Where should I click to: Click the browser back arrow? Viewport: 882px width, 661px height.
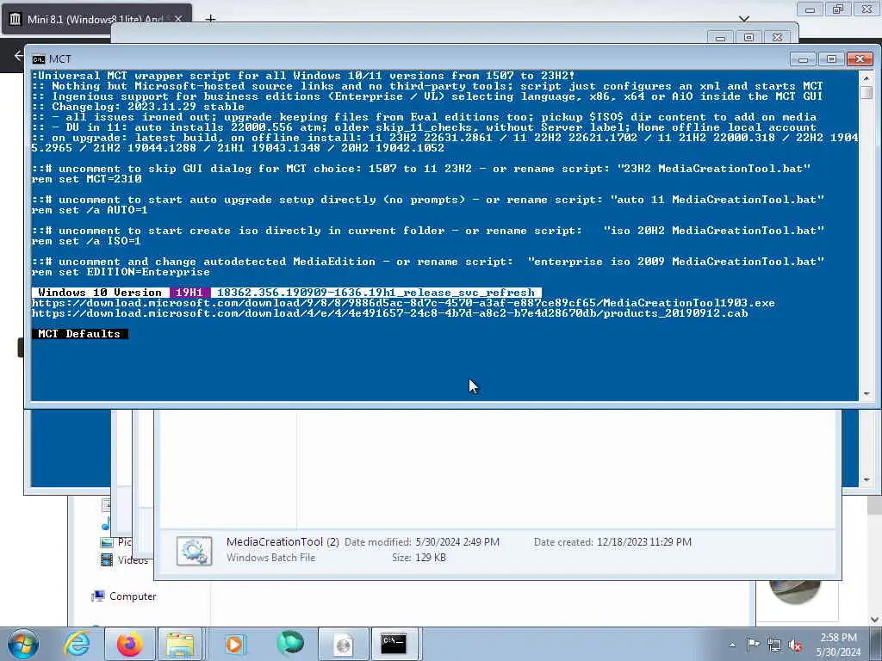(x=19, y=55)
